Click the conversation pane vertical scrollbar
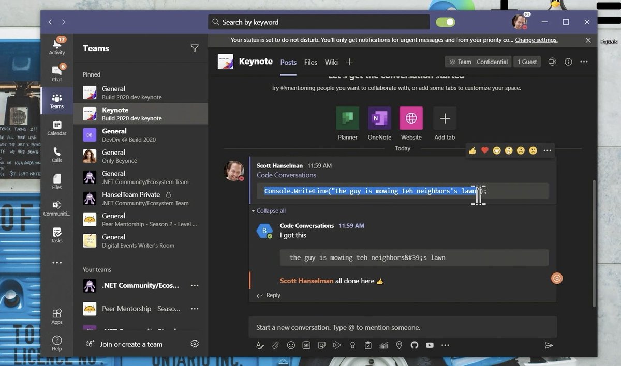The image size is (621, 366). [x=594, y=243]
